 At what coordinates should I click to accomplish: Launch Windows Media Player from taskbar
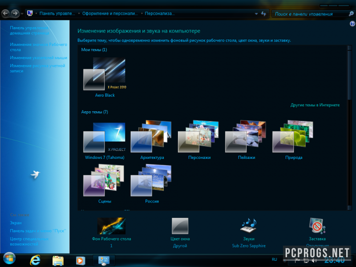tap(81, 260)
